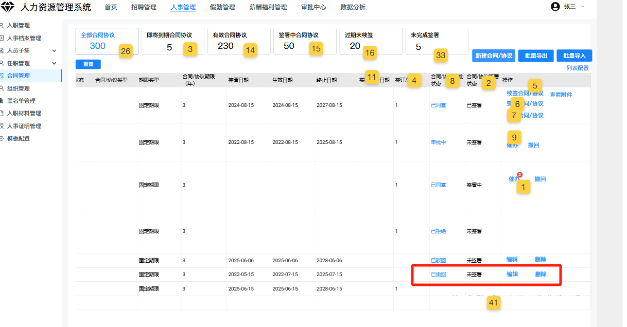Switch to the 招聘管理 top menu
The height and width of the screenshot is (327, 627).
tap(144, 7)
